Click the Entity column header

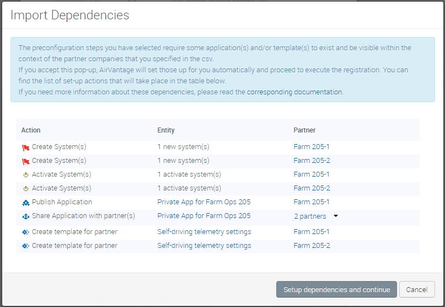tap(166, 130)
